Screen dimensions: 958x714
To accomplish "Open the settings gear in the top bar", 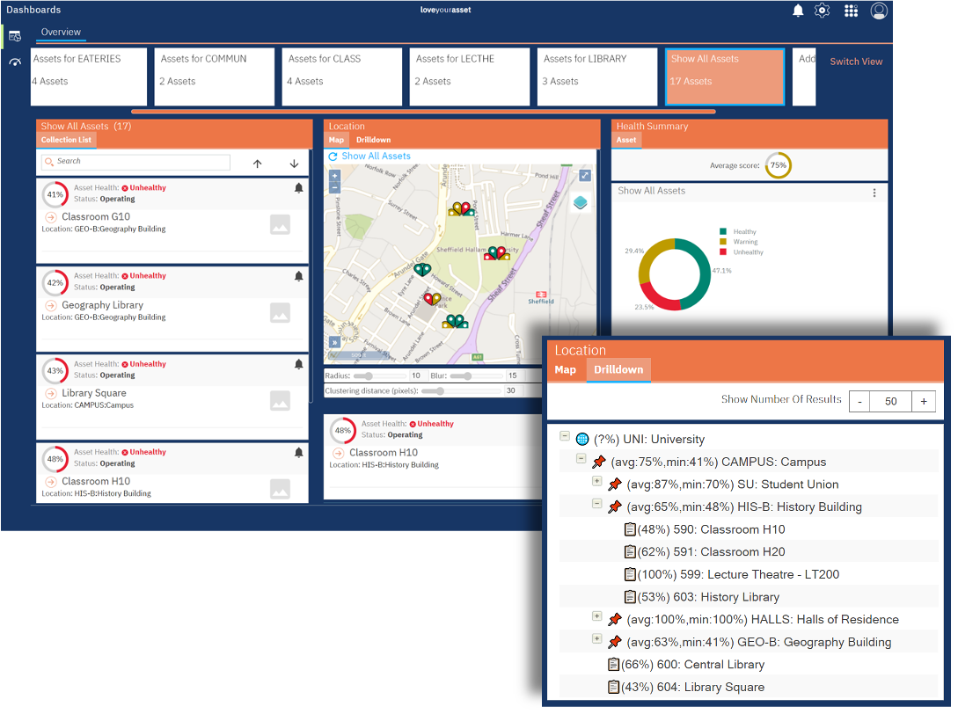I will tap(823, 11).
